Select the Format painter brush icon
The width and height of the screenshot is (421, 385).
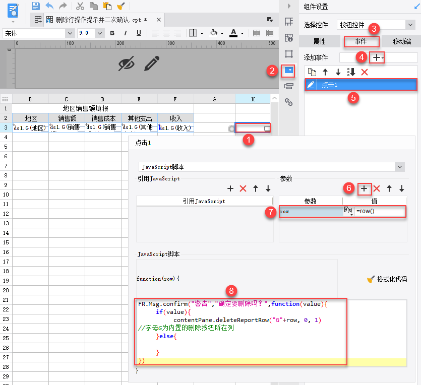pyautogui.click(x=121, y=6)
